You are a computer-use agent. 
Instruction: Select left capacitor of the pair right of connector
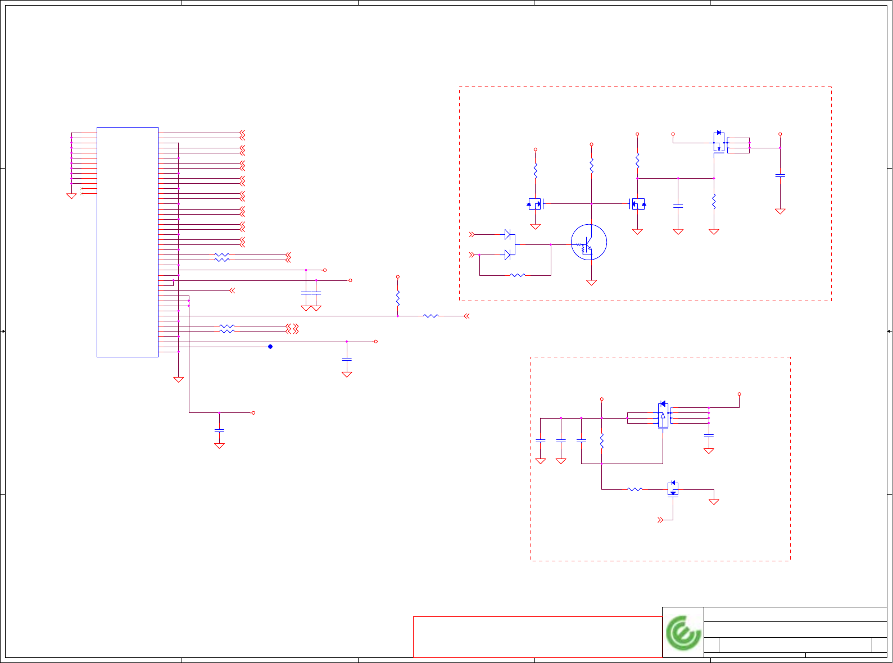[306, 293]
